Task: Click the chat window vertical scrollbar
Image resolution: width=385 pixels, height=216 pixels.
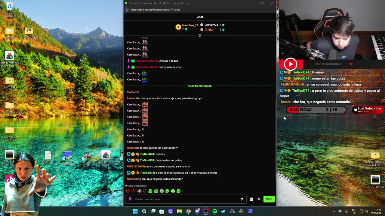Action: point(276,140)
